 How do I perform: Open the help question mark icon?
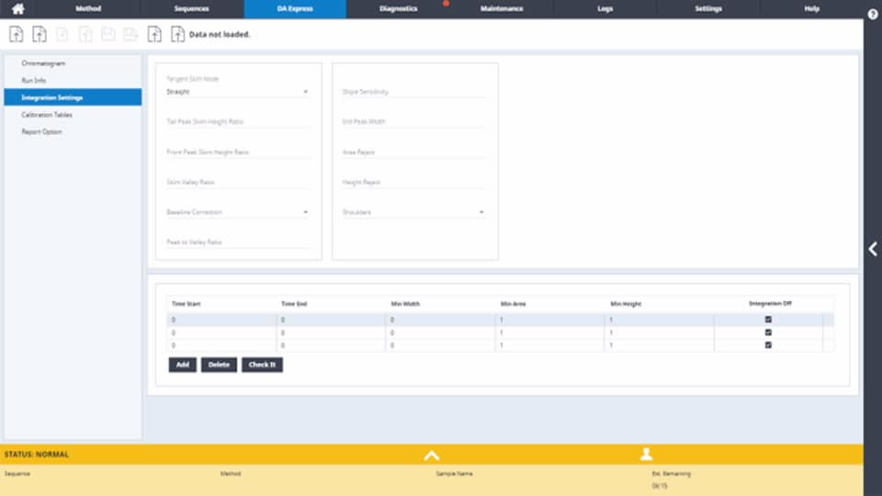coord(873,15)
